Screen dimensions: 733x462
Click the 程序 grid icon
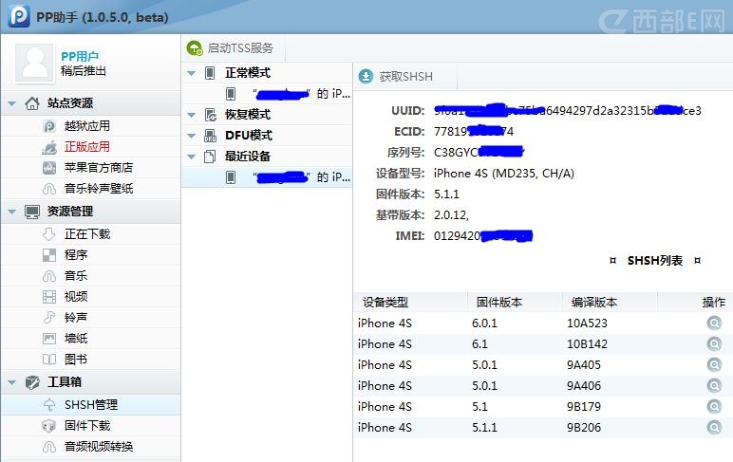pyautogui.click(x=49, y=255)
